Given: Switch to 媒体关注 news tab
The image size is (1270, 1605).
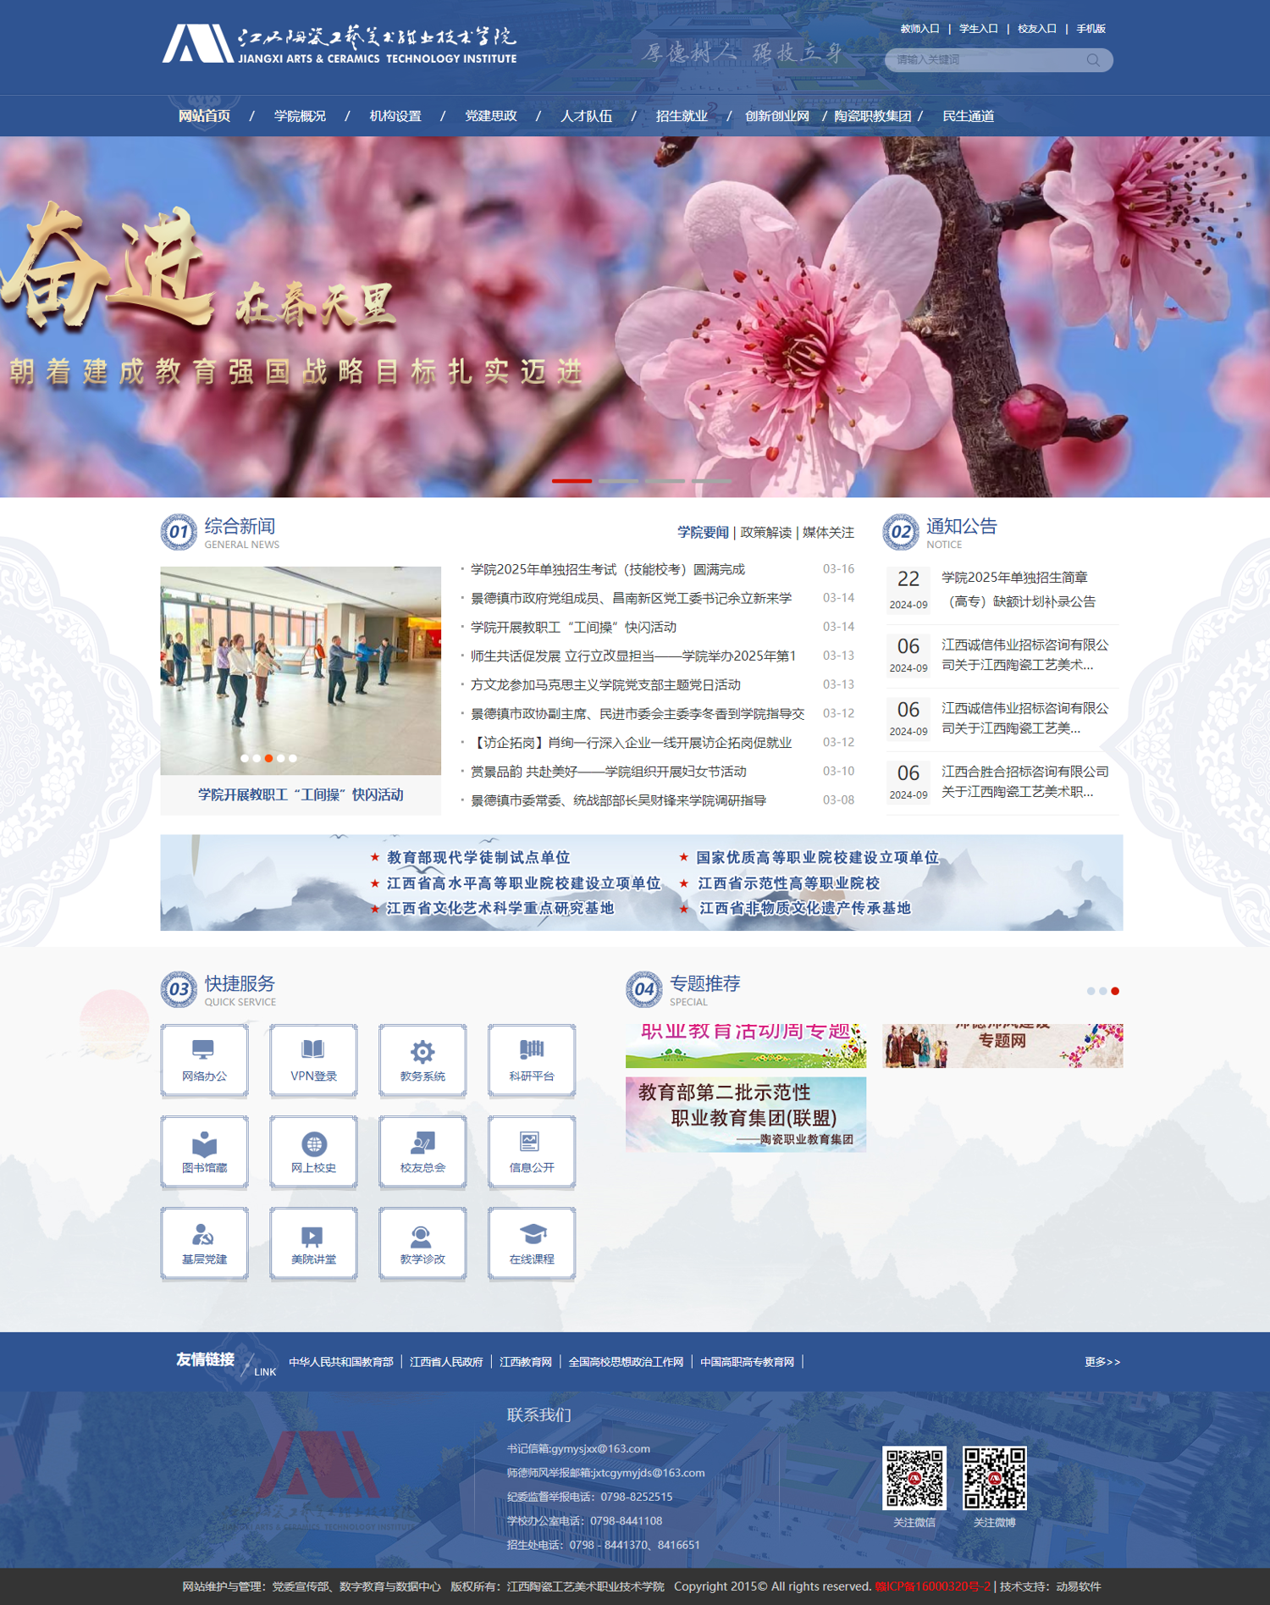Looking at the screenshot, I should pyautogui.click(x=828, y=533).
